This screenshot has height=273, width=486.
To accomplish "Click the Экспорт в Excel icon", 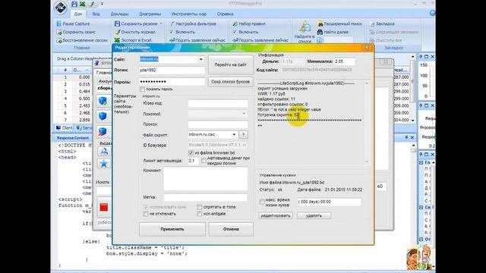I will point(117,40).
